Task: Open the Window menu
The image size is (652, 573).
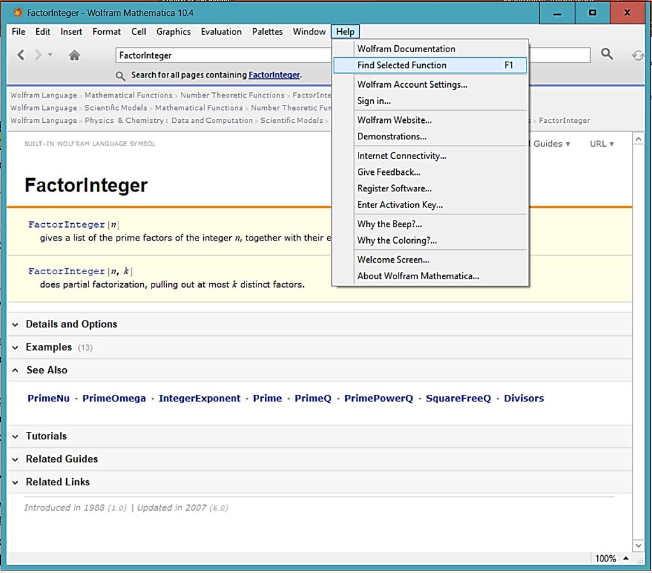Action: tap(309, 32)
